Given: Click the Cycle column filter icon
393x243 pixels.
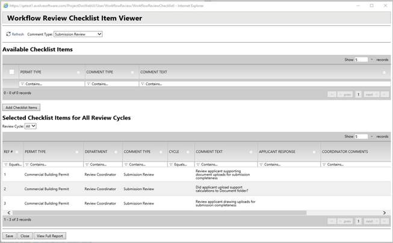Looking at the screenshot, I should pyautogui.click(x=170, y=164).
